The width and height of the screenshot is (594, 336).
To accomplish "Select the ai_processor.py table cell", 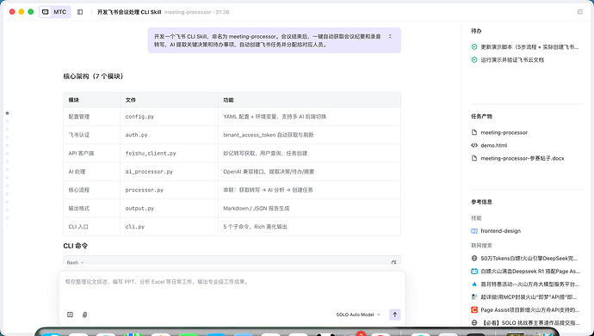I will 169,172.
